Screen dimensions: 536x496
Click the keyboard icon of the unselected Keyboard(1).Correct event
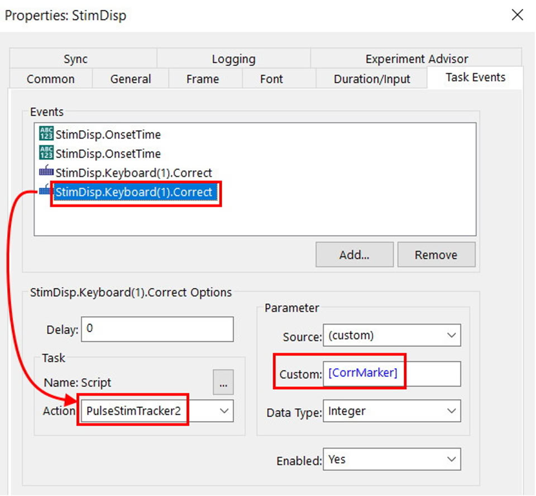(46, 173)
